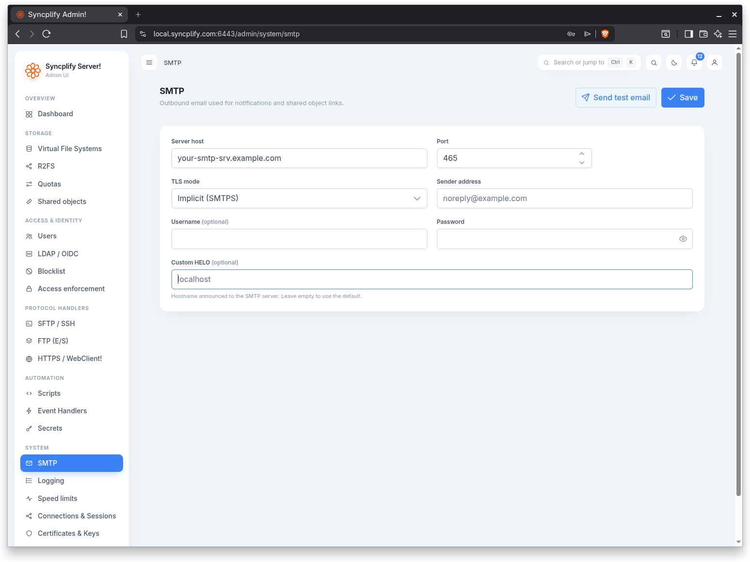Click the Virtual File Systems database icon
Viewport: 750px width, 562px height.
point(29,149)
